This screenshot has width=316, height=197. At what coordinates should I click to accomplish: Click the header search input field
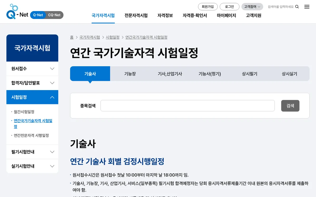click(x=281, y=7)
